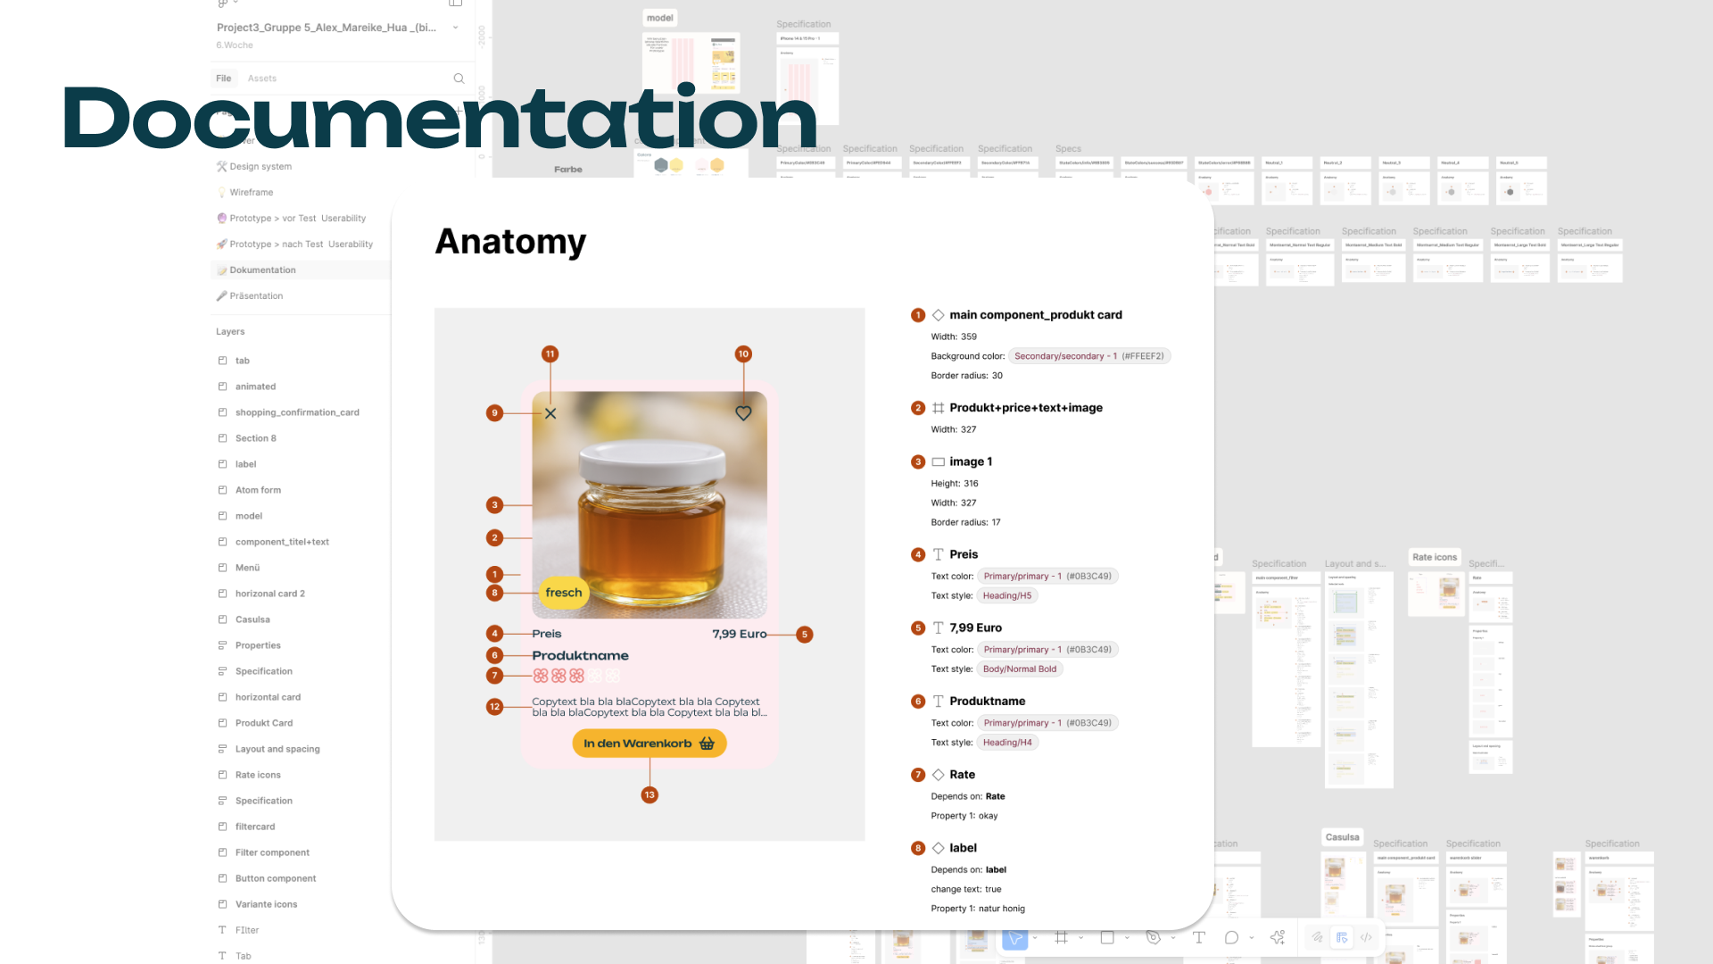
Task: Switch to Design mode in toolbar
Action: [1342, 938]
